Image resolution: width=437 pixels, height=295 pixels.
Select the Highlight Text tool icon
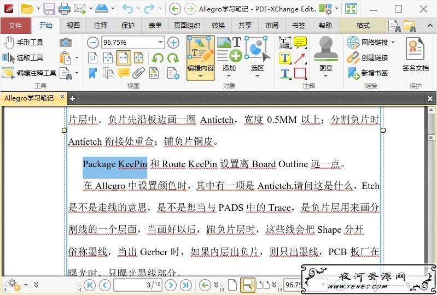284,58
